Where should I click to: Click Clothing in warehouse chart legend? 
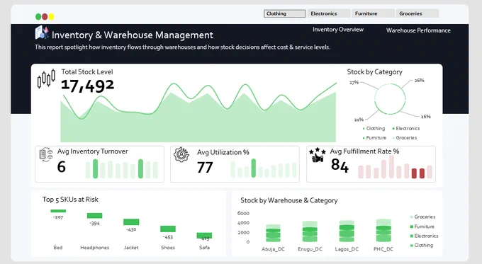pyautogui.click(x=422, y=246)
